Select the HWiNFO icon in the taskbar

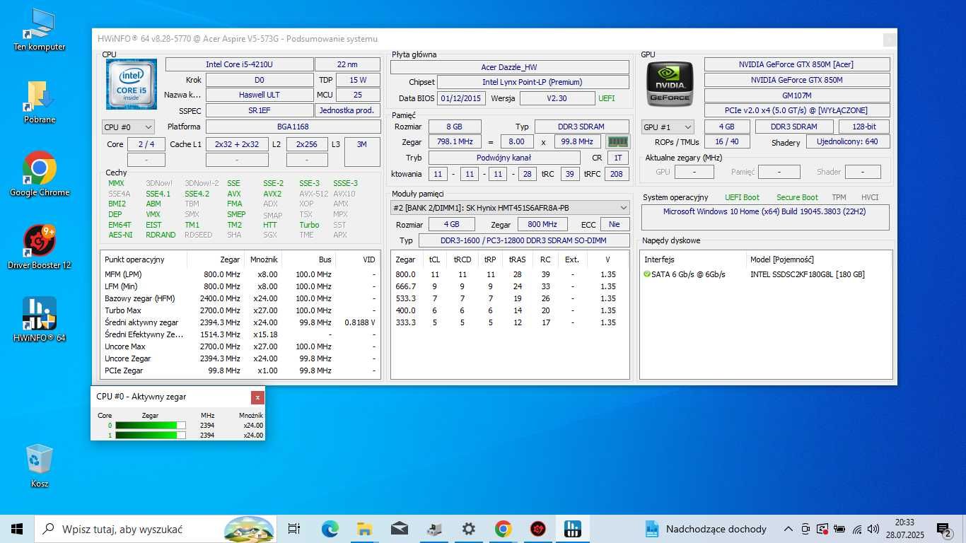[x=572, y=529]
